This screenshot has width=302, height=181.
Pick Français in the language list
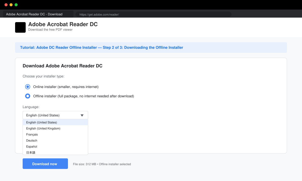(x=55, y=134)
